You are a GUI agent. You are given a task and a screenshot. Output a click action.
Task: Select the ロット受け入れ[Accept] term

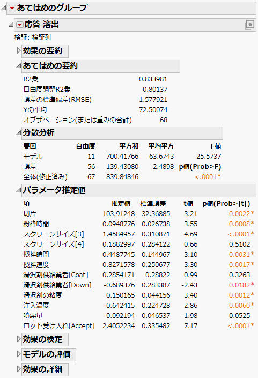pyautogui.click(x=59, y=325)
